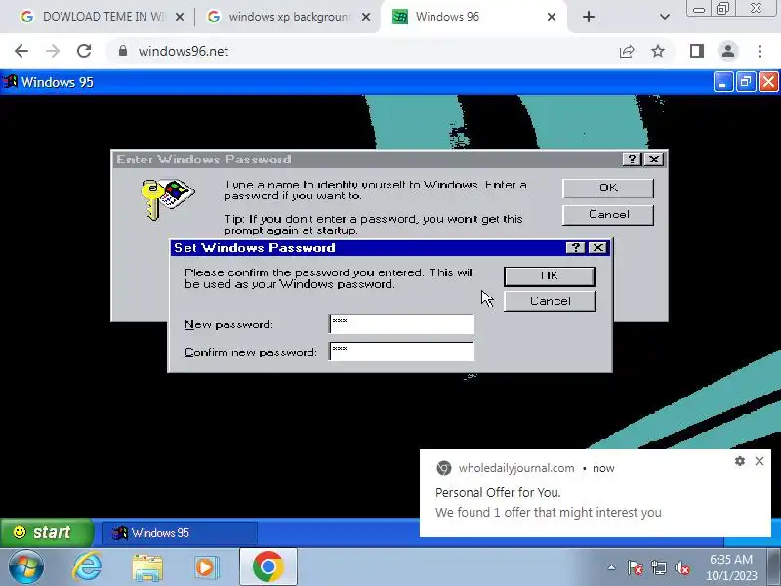The width and height of the screenshot is (781, 586).
Task: Bookmark this page with the star
Action: pos(658,51)
